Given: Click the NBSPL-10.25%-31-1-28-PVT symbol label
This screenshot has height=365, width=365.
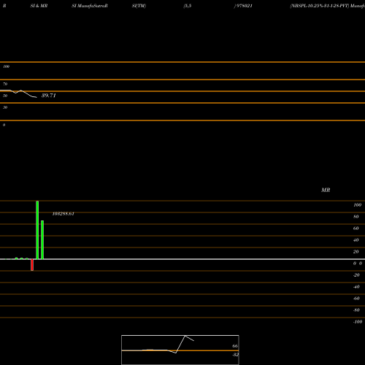Looking at the screenshot, I should tap(320, 6).
